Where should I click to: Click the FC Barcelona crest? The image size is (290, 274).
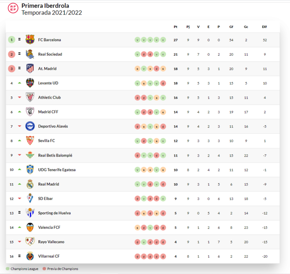[x=30, y=39]
